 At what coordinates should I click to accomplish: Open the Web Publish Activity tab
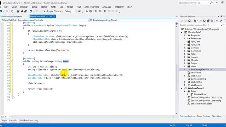coord(29,120)
